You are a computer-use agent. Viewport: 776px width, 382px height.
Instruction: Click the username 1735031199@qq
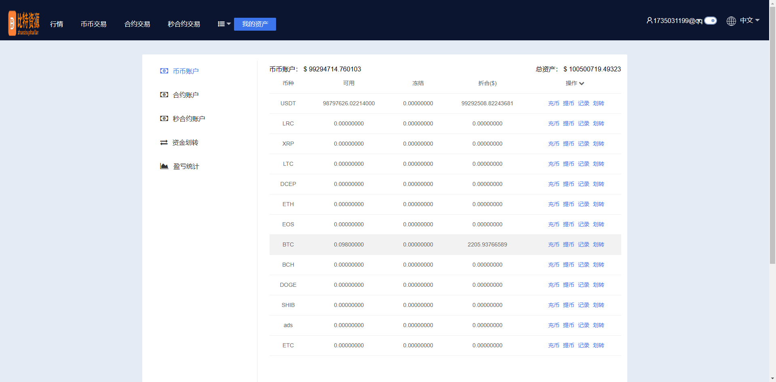click(678, 21)
